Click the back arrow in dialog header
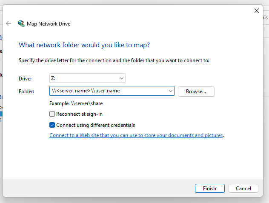269x203 pixels. (9, 24)
